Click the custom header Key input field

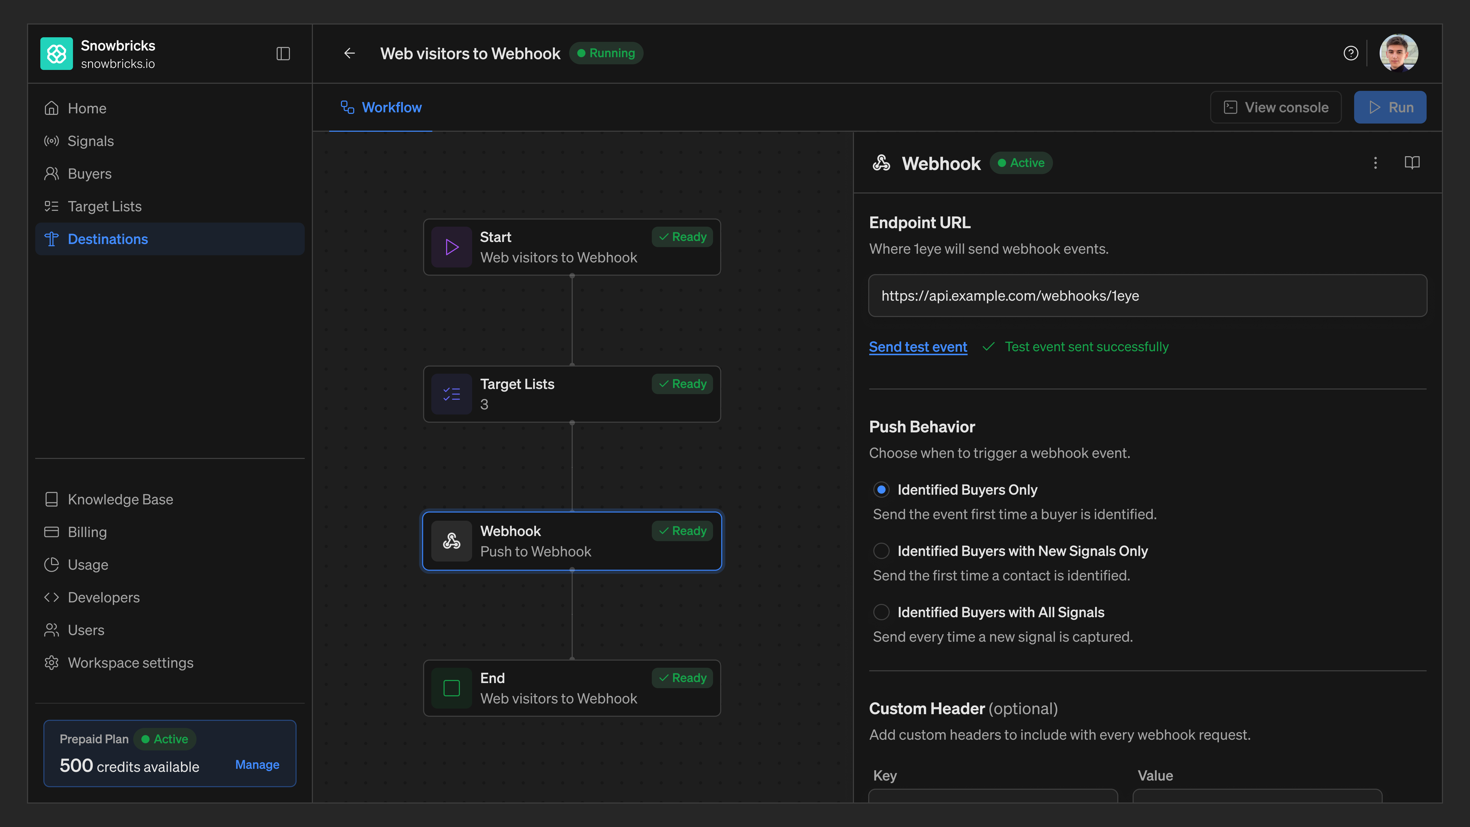click(993, 796)
